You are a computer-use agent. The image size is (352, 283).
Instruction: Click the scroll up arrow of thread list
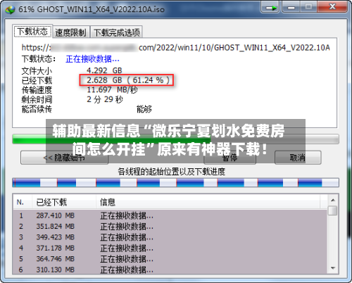tap(333, 200)
